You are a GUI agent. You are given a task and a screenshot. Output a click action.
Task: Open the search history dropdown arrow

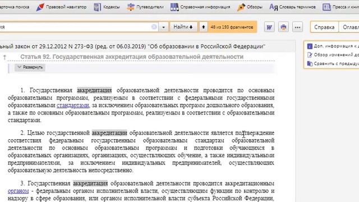163,27
